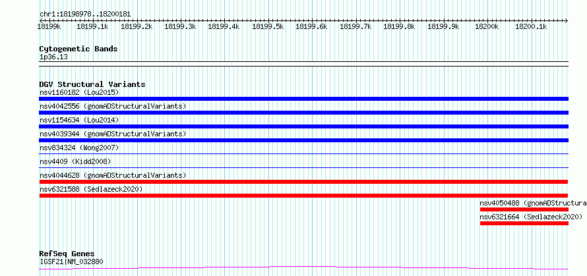
Task: Select the blue bar under nsv1160182
Action: pyautogui.click(x=303, y=99)
